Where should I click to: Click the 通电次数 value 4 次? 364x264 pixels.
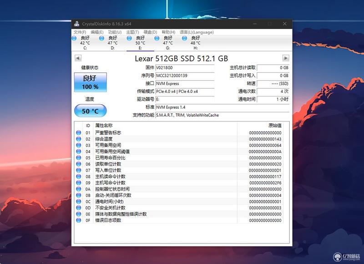coord(273,91)
